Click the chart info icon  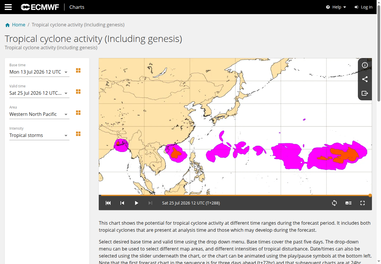[x=365, y=65]
